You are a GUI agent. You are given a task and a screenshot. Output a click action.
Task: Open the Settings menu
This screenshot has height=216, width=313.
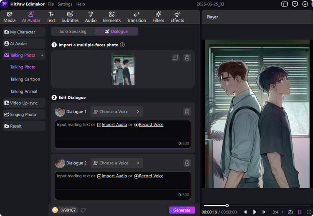[x=65, y=4]
